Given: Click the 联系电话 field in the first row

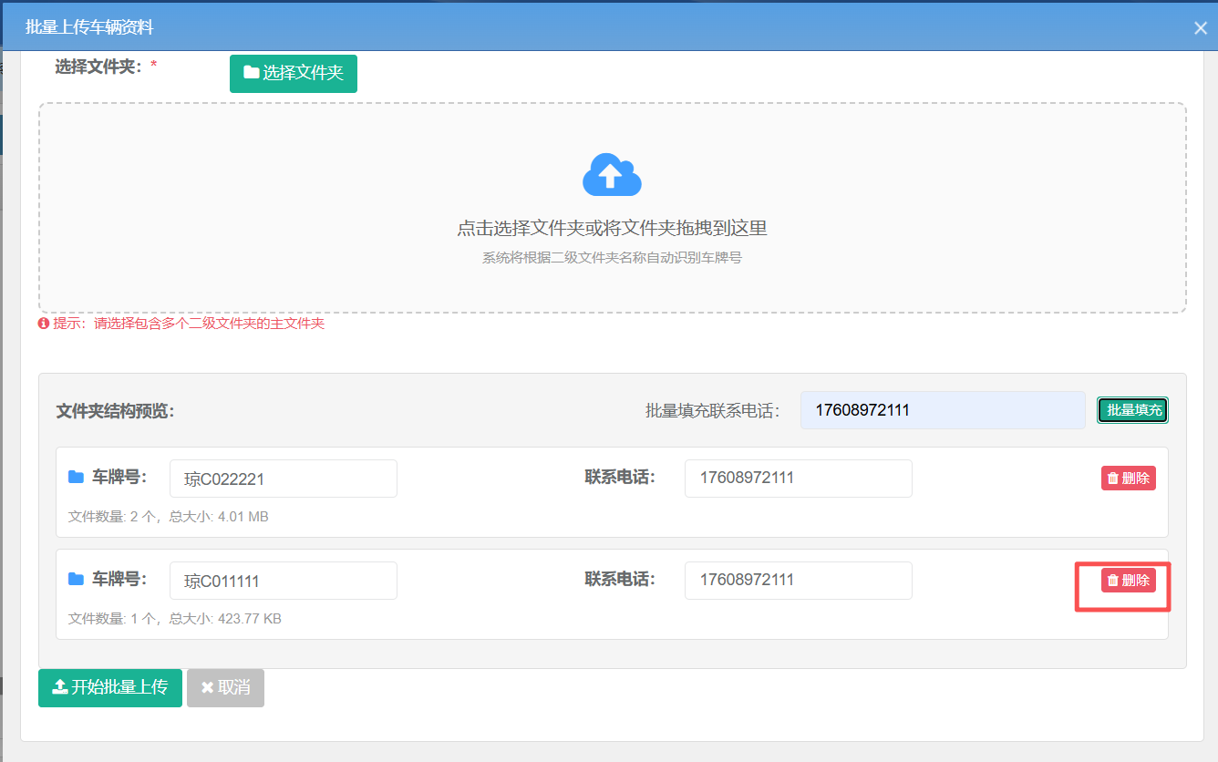Looking at the screenshot, I should (798, 478).
